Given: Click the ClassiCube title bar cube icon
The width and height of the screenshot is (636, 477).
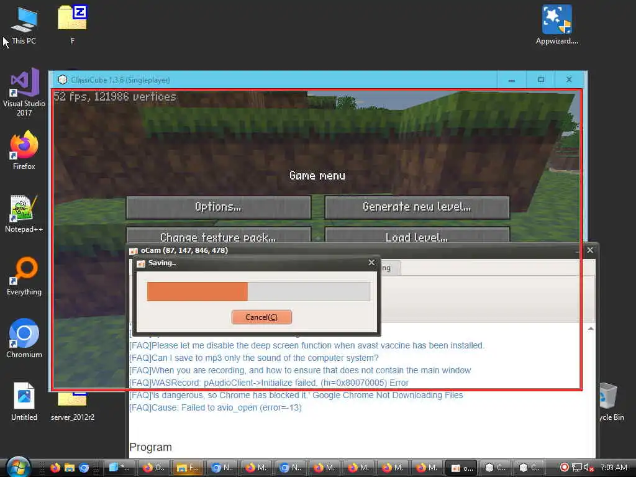Looking at the screenshot, I should (x=63, y=80).
